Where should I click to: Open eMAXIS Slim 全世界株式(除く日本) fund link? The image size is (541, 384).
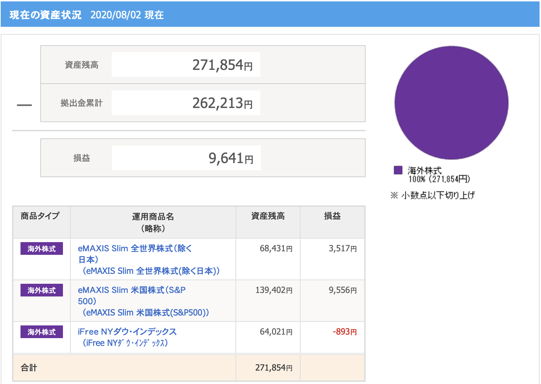[x=149, y=259]
